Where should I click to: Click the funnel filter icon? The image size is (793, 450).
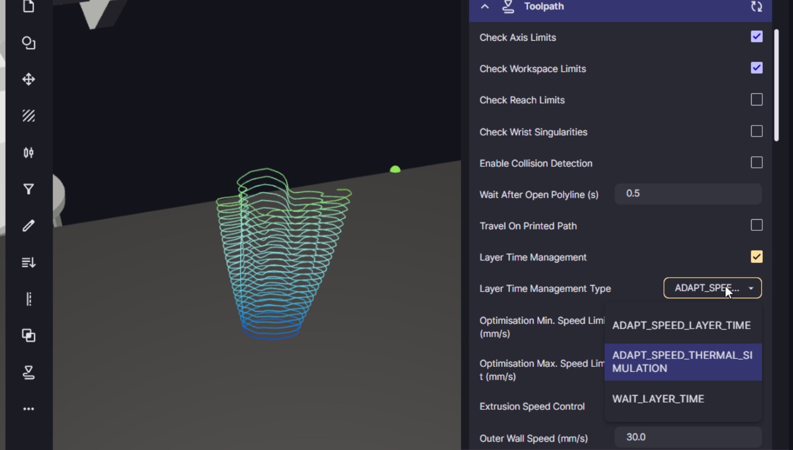tap(28, 189)
